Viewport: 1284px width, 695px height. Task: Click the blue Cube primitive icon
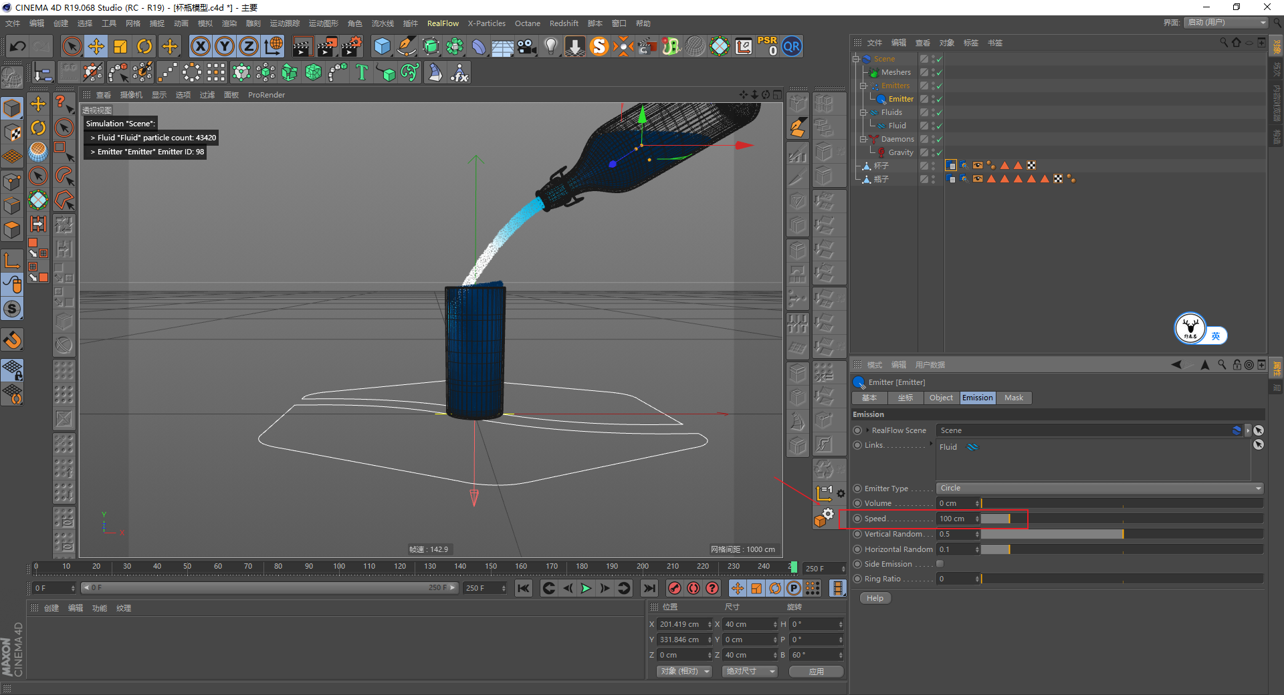(x=382, y=46)
